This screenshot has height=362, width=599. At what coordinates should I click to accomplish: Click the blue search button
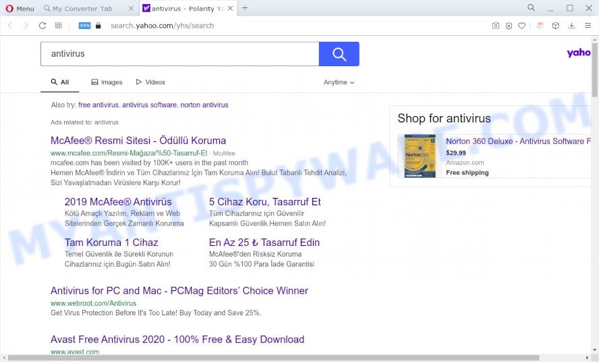339,54
